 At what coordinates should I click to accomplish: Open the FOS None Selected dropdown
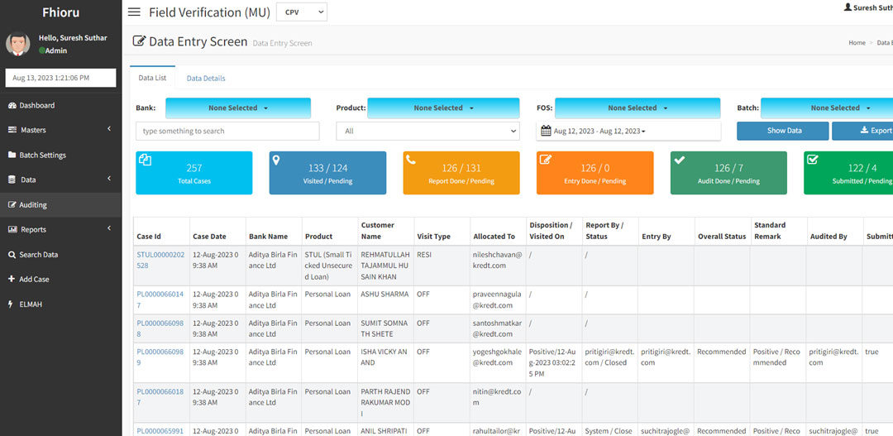637,108
